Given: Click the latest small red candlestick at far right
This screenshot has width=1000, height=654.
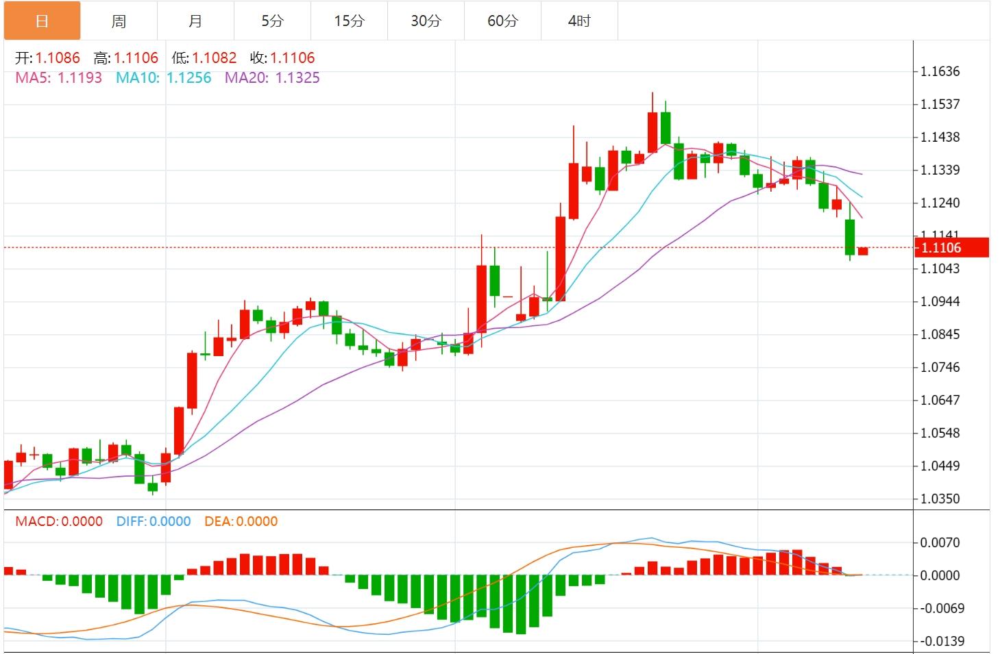Looking at the screenshot, I should pyautogui.click(x=863, y=251).
